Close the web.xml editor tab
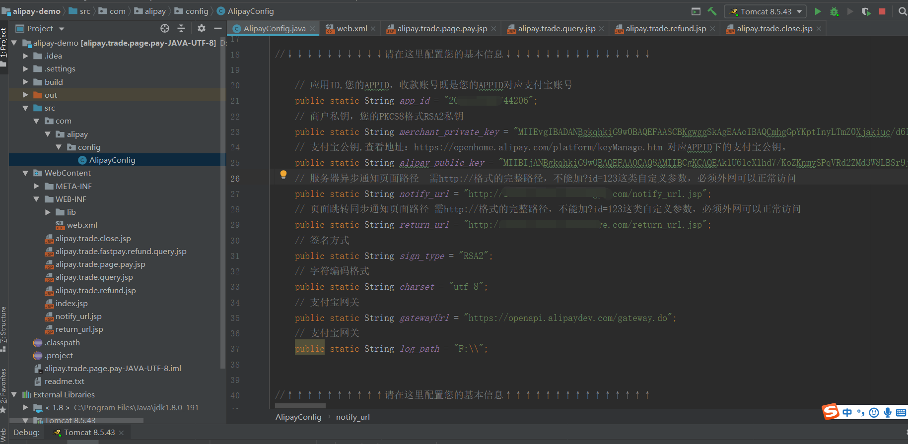This screenshot has width=908, height=444. (373, 29)
